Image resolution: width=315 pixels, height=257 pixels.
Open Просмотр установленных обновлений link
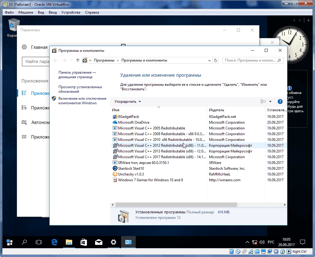click(x=80, y=89)
